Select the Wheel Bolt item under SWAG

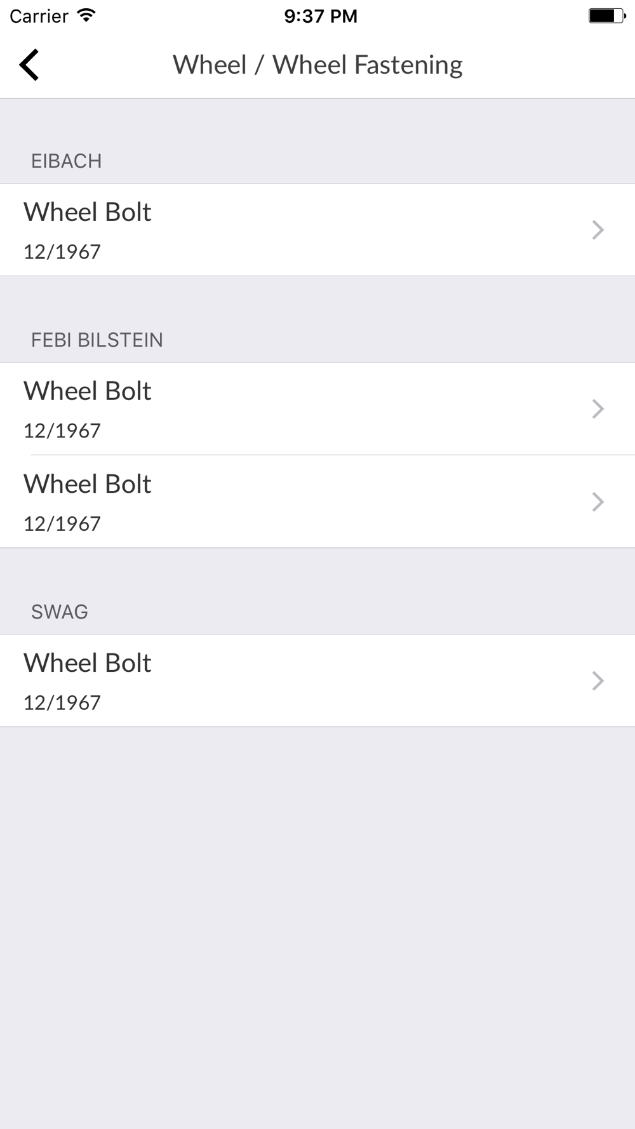[317, 681]
